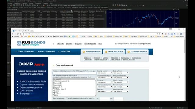Select '4finance S.A.' in the issuer list
The width and height of the screenshot is (195, 109).
point(74,87)
